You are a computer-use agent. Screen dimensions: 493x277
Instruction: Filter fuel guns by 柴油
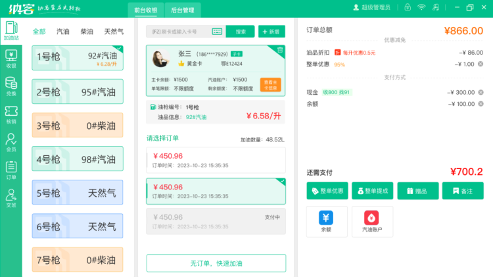point(87,31)
